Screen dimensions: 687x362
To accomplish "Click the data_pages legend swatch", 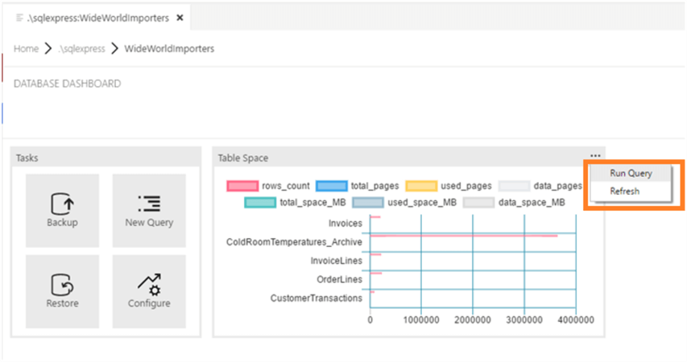I will pyautogui.click(x=514, y=186).
